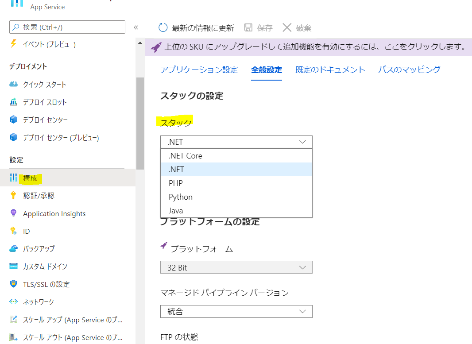Click the カスタム ドメイン www icon
Screen dimensions: 472x344
click(x=14, y=267)
